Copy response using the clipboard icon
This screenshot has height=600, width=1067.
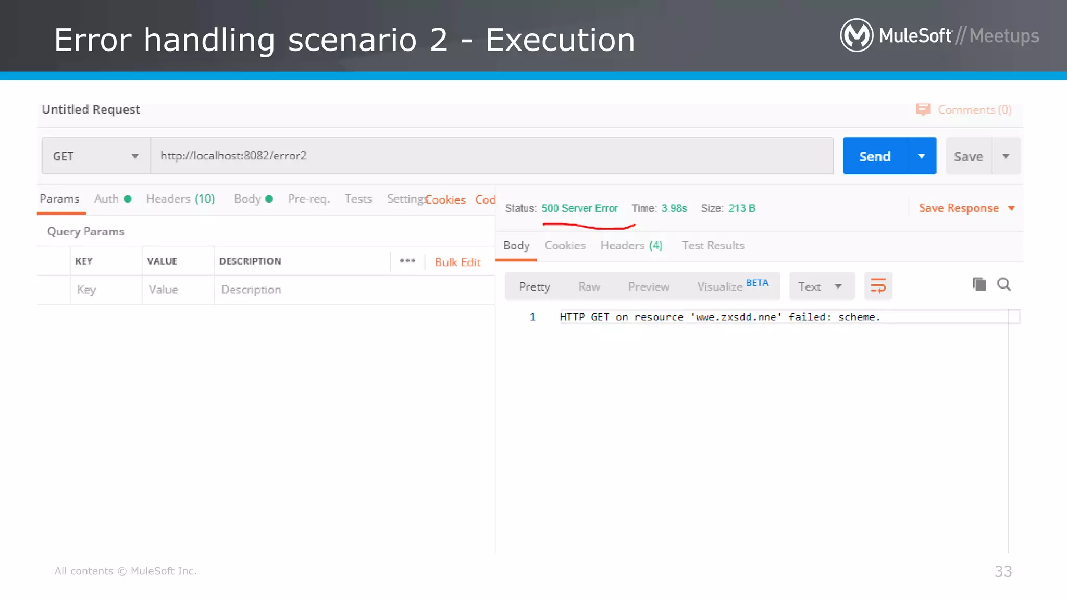(x=979, y=284)
